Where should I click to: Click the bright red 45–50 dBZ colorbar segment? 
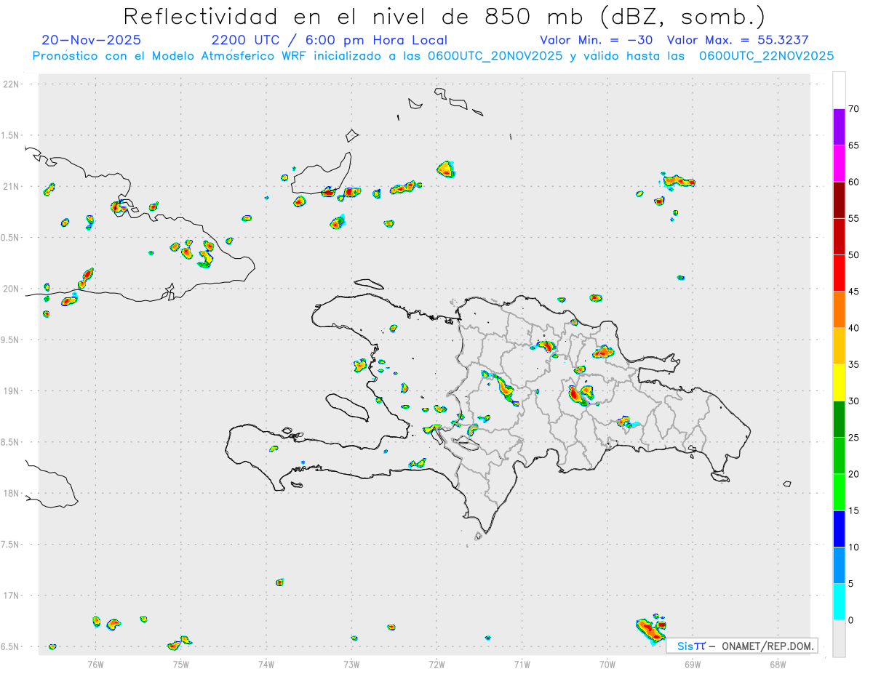tap(839, 273)
